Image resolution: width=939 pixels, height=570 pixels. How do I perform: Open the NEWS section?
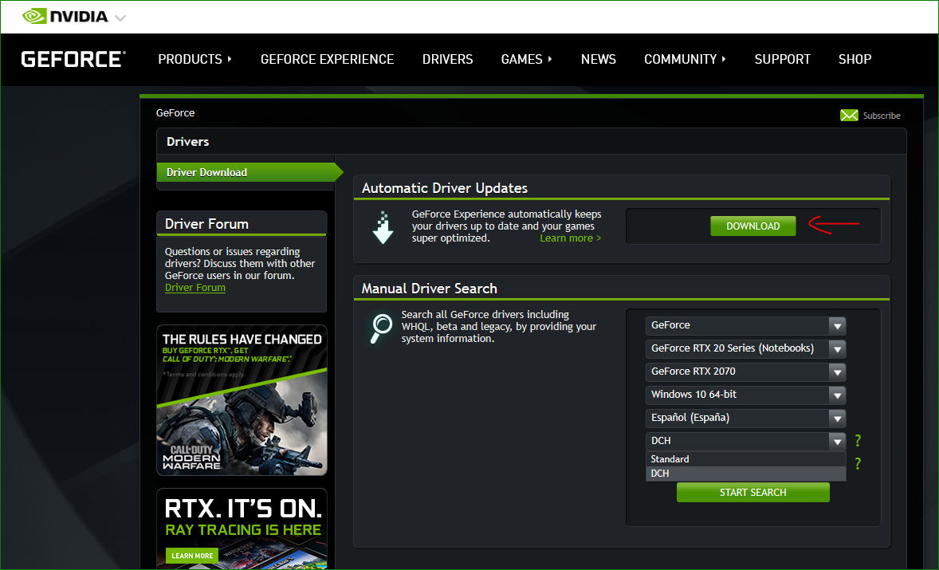tap(599, 59)
